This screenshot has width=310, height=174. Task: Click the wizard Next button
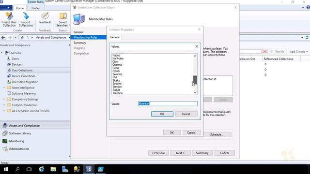pyautogui.click(x=180, y=153)
